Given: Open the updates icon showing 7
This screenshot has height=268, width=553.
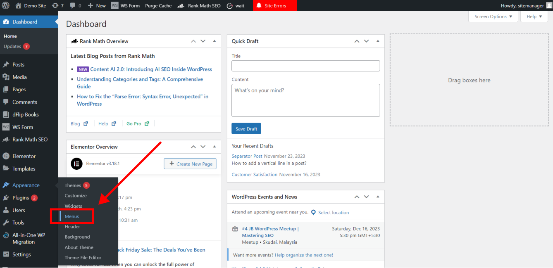Looking at the screenshot, I should (x=58, y=6).
